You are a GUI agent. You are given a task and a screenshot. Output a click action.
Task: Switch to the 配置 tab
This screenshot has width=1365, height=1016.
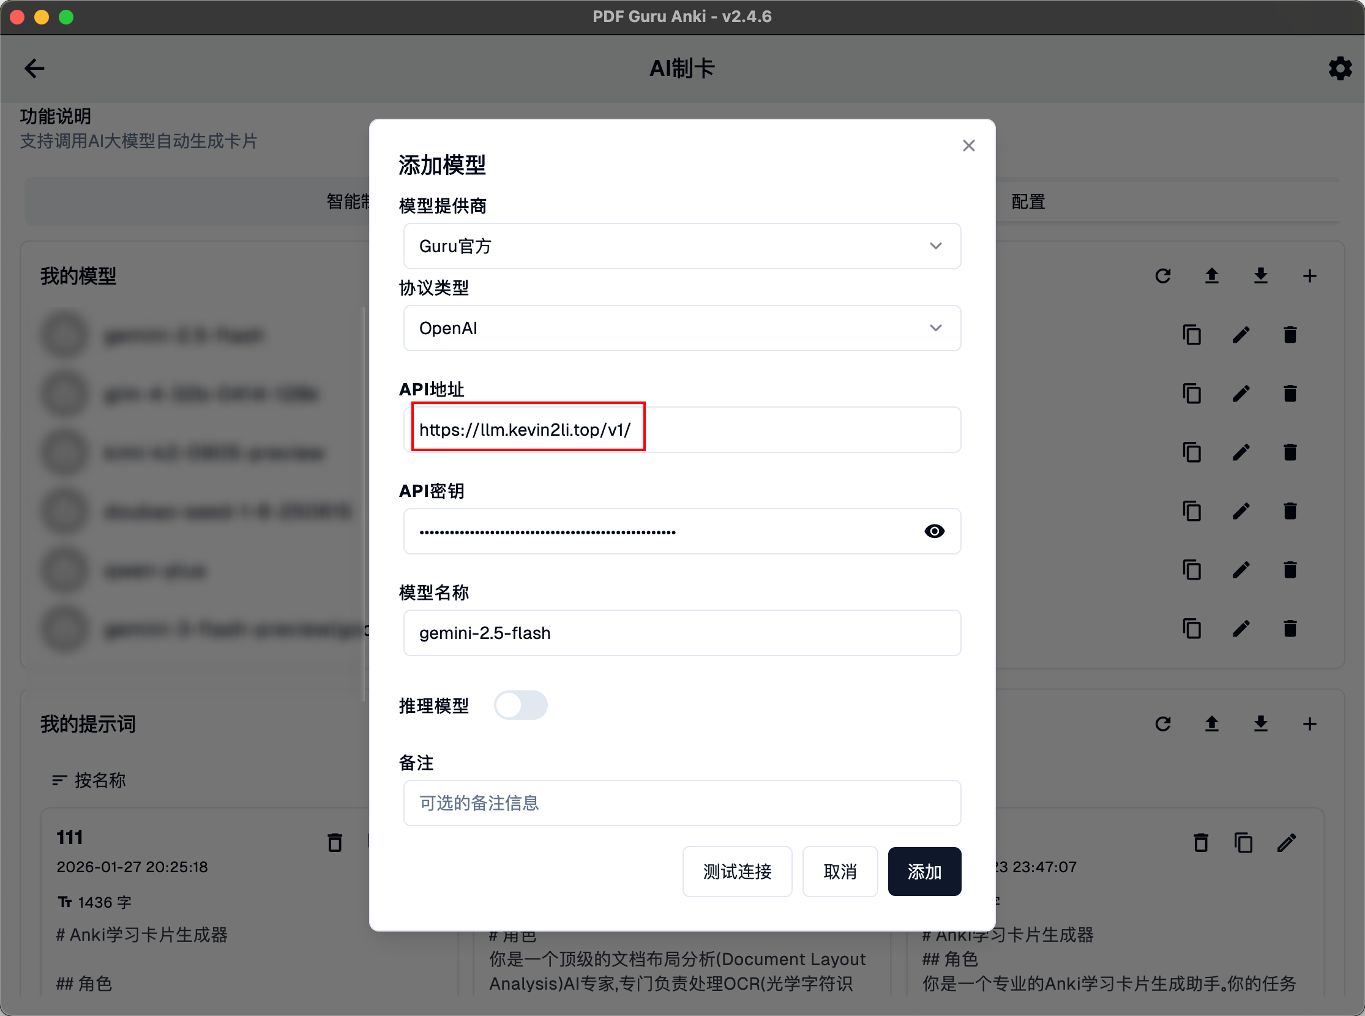[1028, 202]
